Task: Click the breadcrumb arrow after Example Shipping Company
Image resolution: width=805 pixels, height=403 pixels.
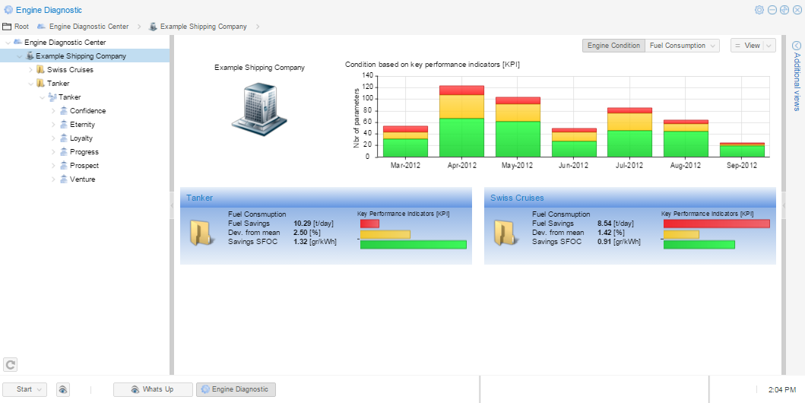Action: 257,26
